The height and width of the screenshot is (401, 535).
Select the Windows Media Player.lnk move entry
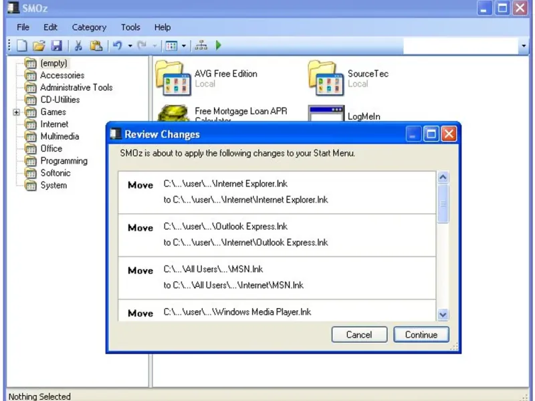(x=277, y=310)
